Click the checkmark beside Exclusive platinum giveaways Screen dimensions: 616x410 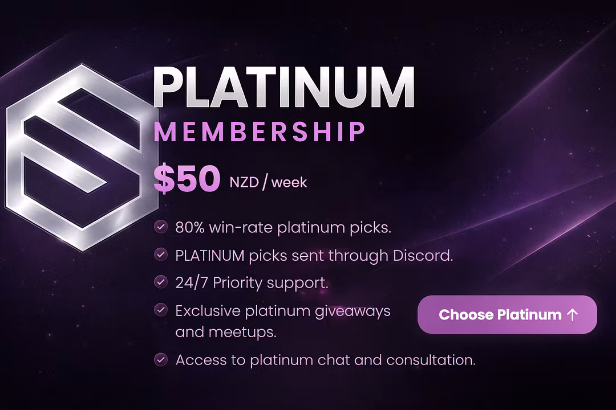(161, 311)
